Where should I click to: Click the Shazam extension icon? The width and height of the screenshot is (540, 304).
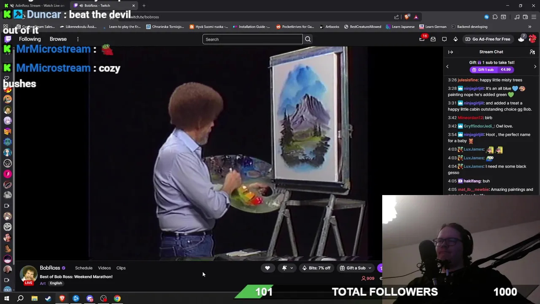point(486,17)
